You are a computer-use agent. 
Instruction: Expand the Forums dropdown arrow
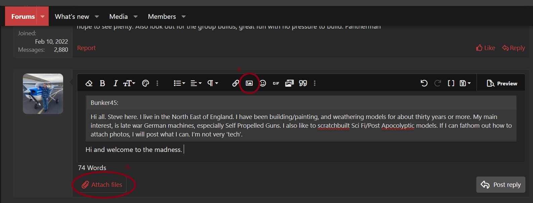tap(43, 16)
